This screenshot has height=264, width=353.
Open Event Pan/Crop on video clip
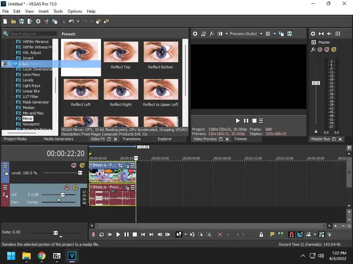click(x=120, y=165)
